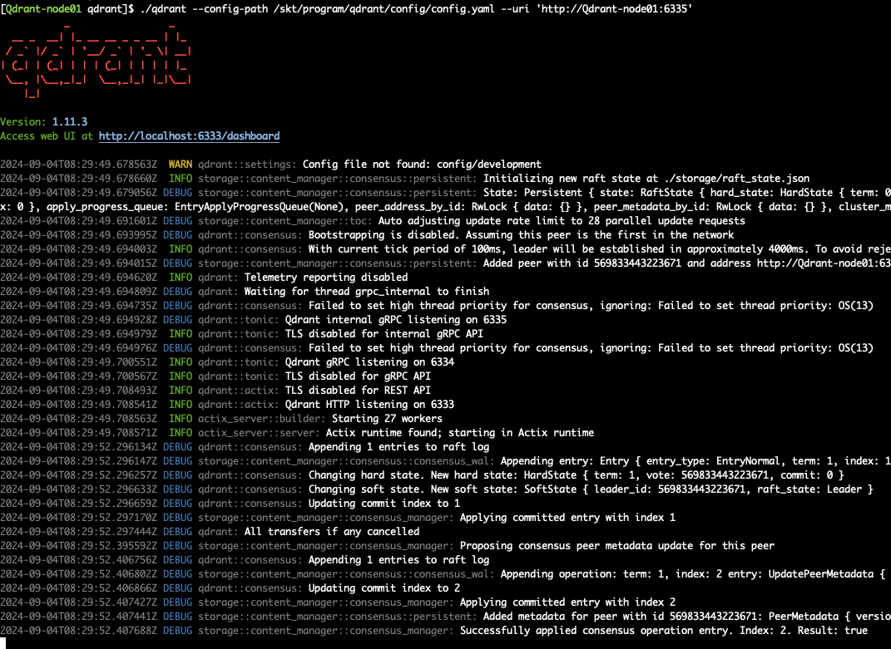
Task: Click "TLS disabled for REST API" message
Action: 358,391
